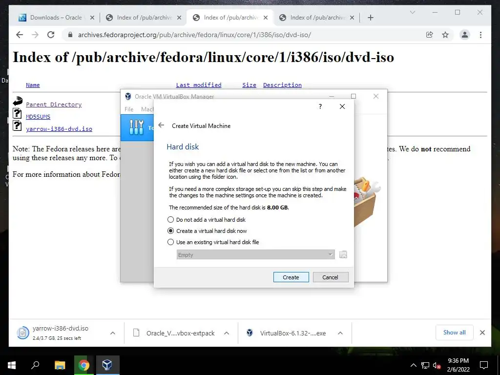
Task: Share this page icon in address bar
Action: point(430,35)
